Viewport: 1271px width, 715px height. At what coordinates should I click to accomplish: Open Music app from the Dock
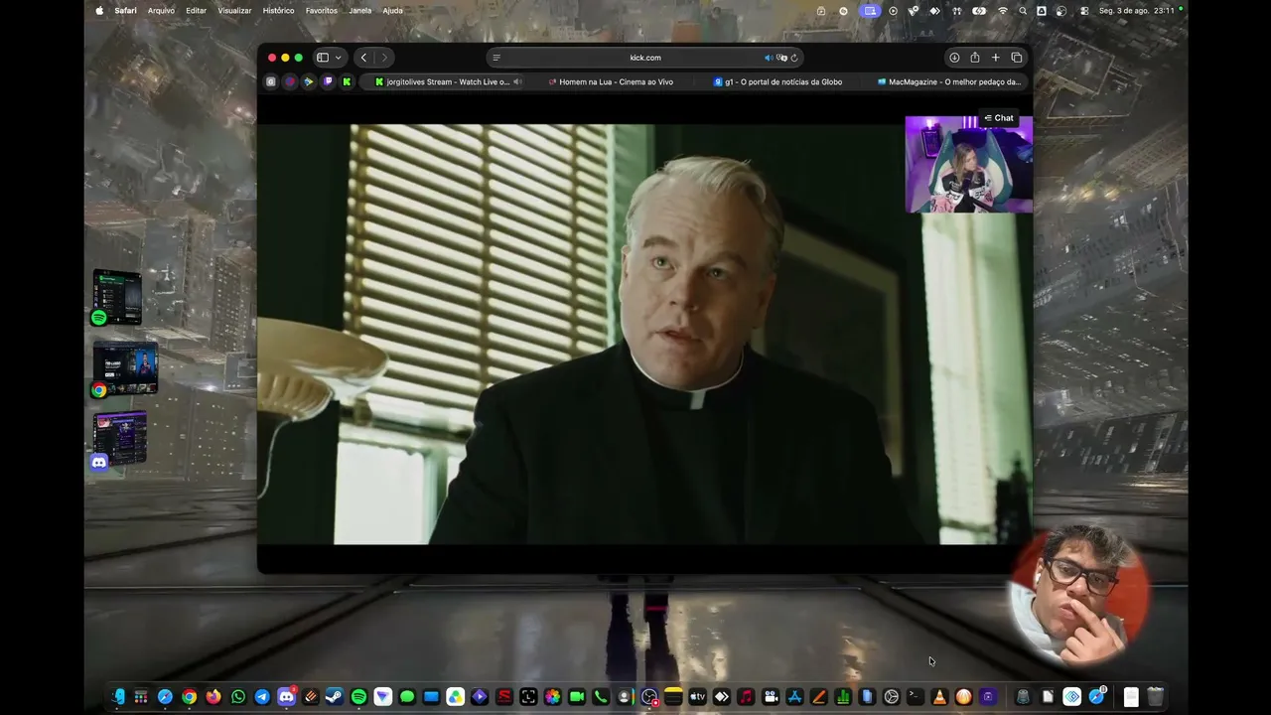coord(746,697)
